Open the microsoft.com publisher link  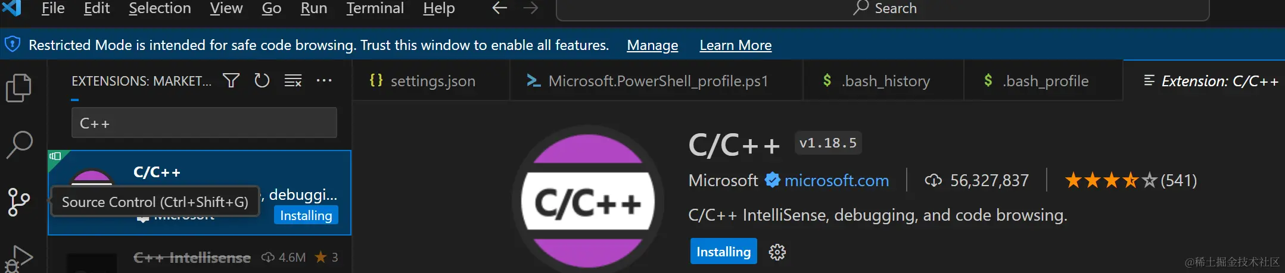coord(836,180)
